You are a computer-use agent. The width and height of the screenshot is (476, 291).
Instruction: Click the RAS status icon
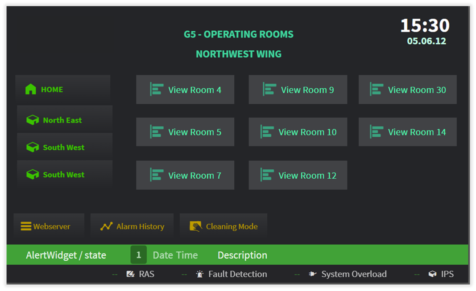coord(130,274)
